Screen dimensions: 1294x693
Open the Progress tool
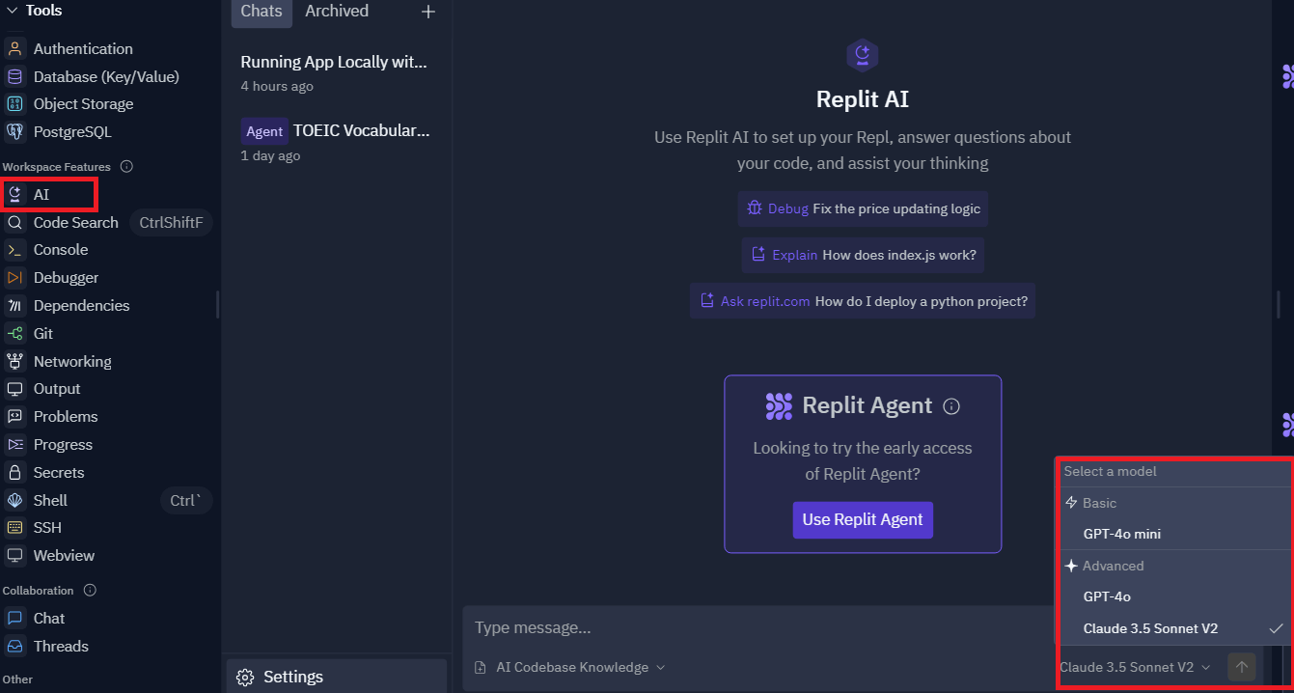point(63,444)
